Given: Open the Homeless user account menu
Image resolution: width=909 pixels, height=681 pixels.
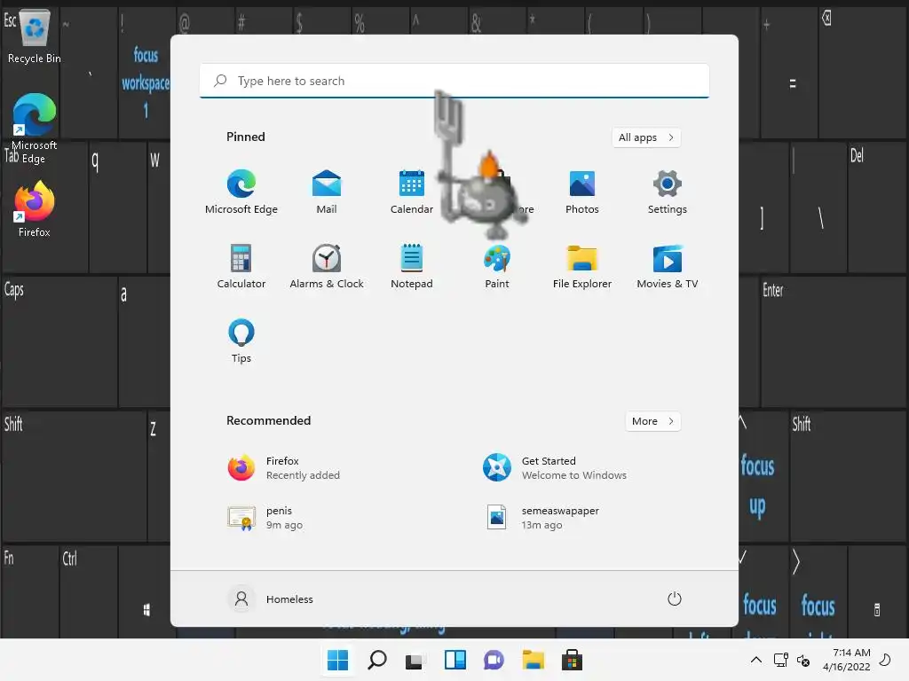Looking at the screenshot, I should [x=272, y=599].
